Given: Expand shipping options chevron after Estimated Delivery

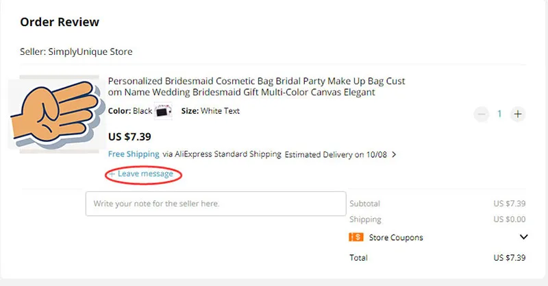Looking at the screenshot, I should click(x=394, y=154).
